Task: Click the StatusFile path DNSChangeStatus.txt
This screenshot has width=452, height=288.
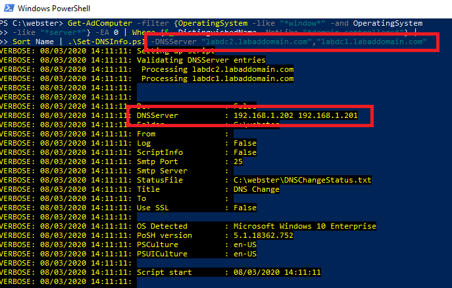Action: pyautogui.click(x=303, y=180)
